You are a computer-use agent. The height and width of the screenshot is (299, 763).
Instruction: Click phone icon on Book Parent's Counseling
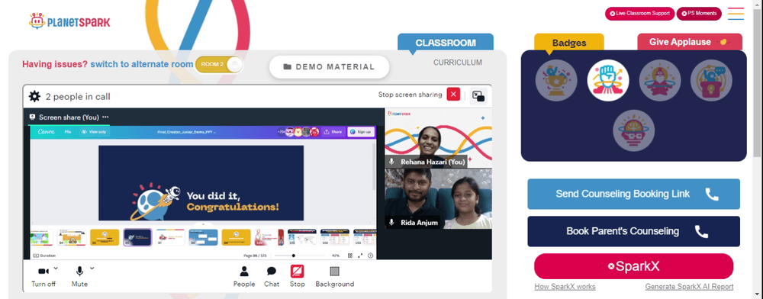(x=701, y=231)
